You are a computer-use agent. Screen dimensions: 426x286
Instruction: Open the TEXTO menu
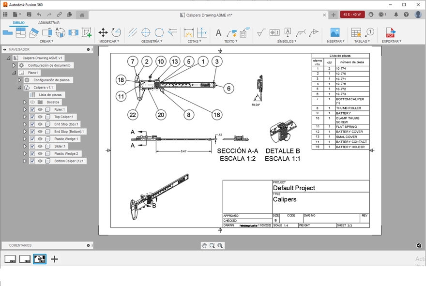coord(230,41)
